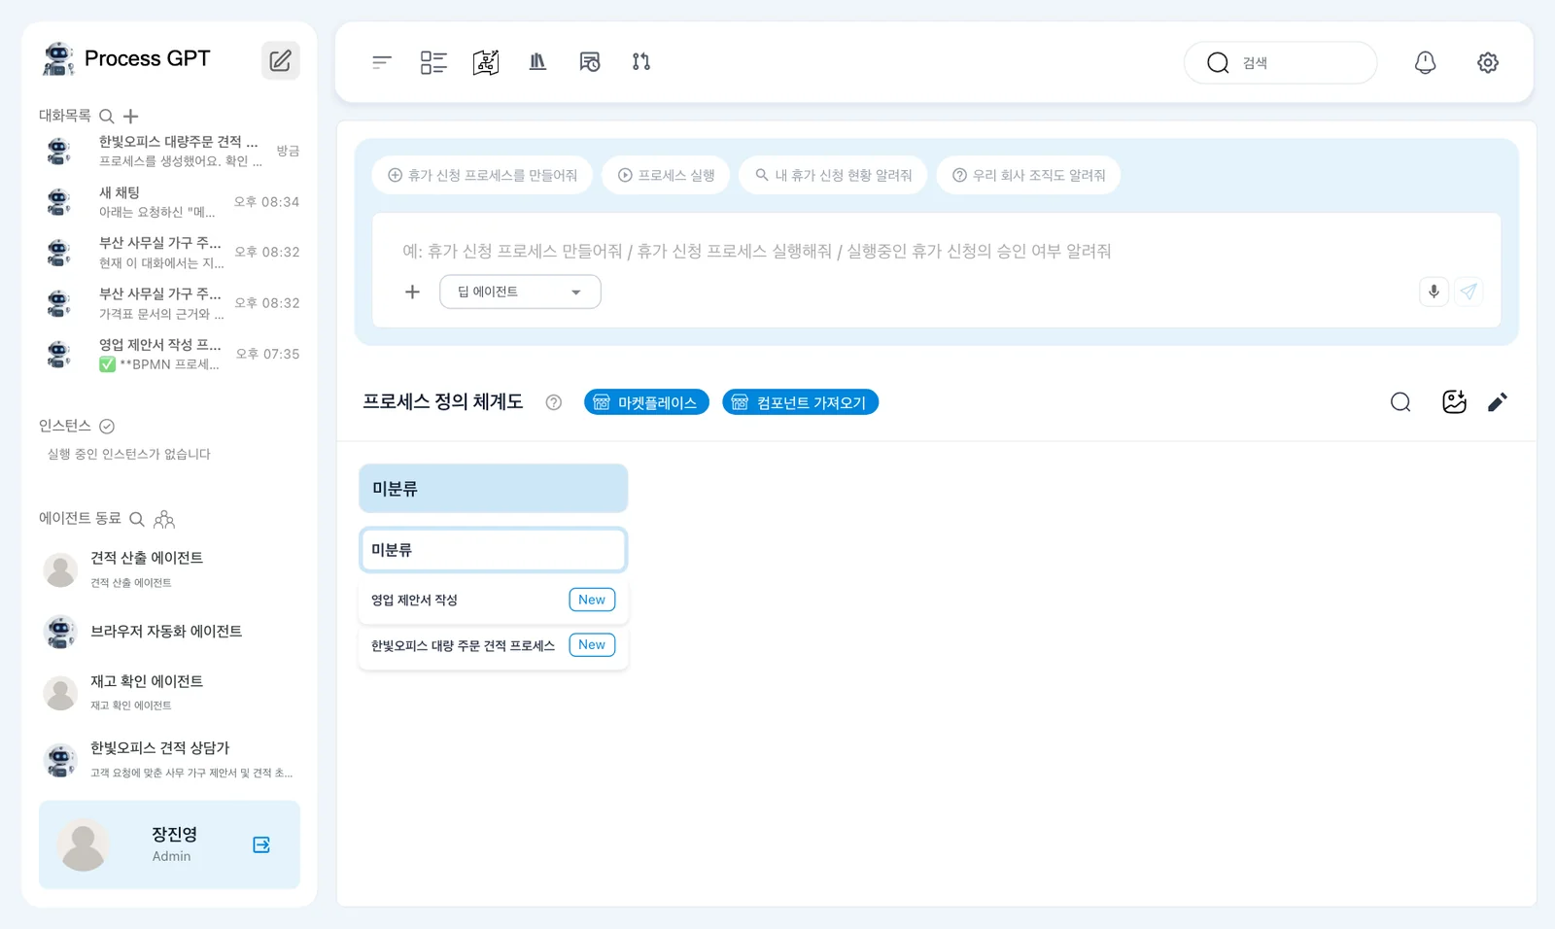Search agent colleagues magnifier icon

tap(137, 519)
